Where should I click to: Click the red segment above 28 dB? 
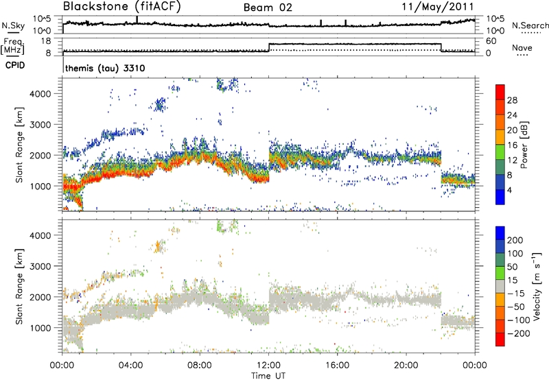[500, 92]
